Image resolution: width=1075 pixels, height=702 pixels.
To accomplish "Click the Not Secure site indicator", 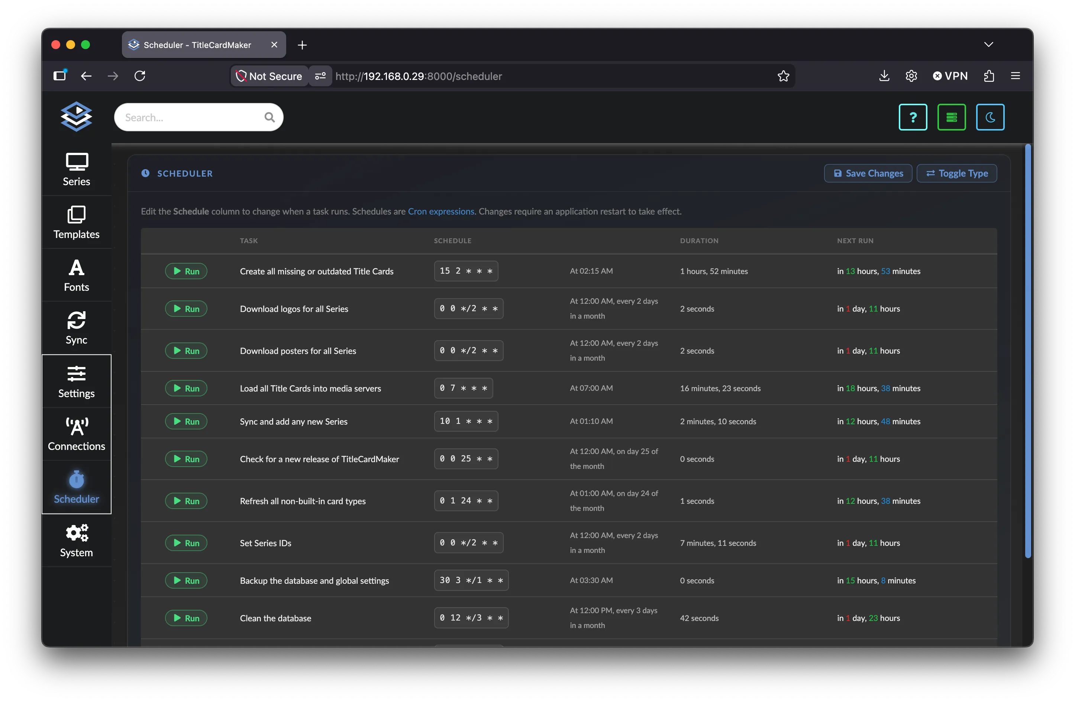I will 269,76.
